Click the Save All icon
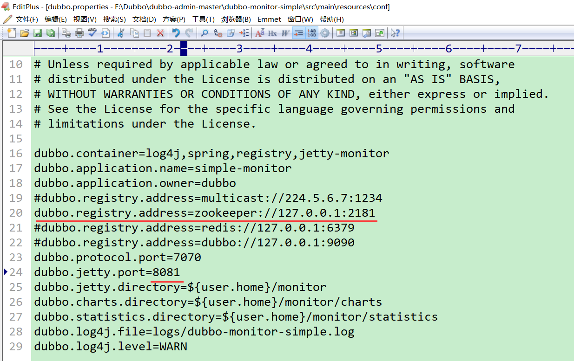574x361 pixels. pos(50,33)
